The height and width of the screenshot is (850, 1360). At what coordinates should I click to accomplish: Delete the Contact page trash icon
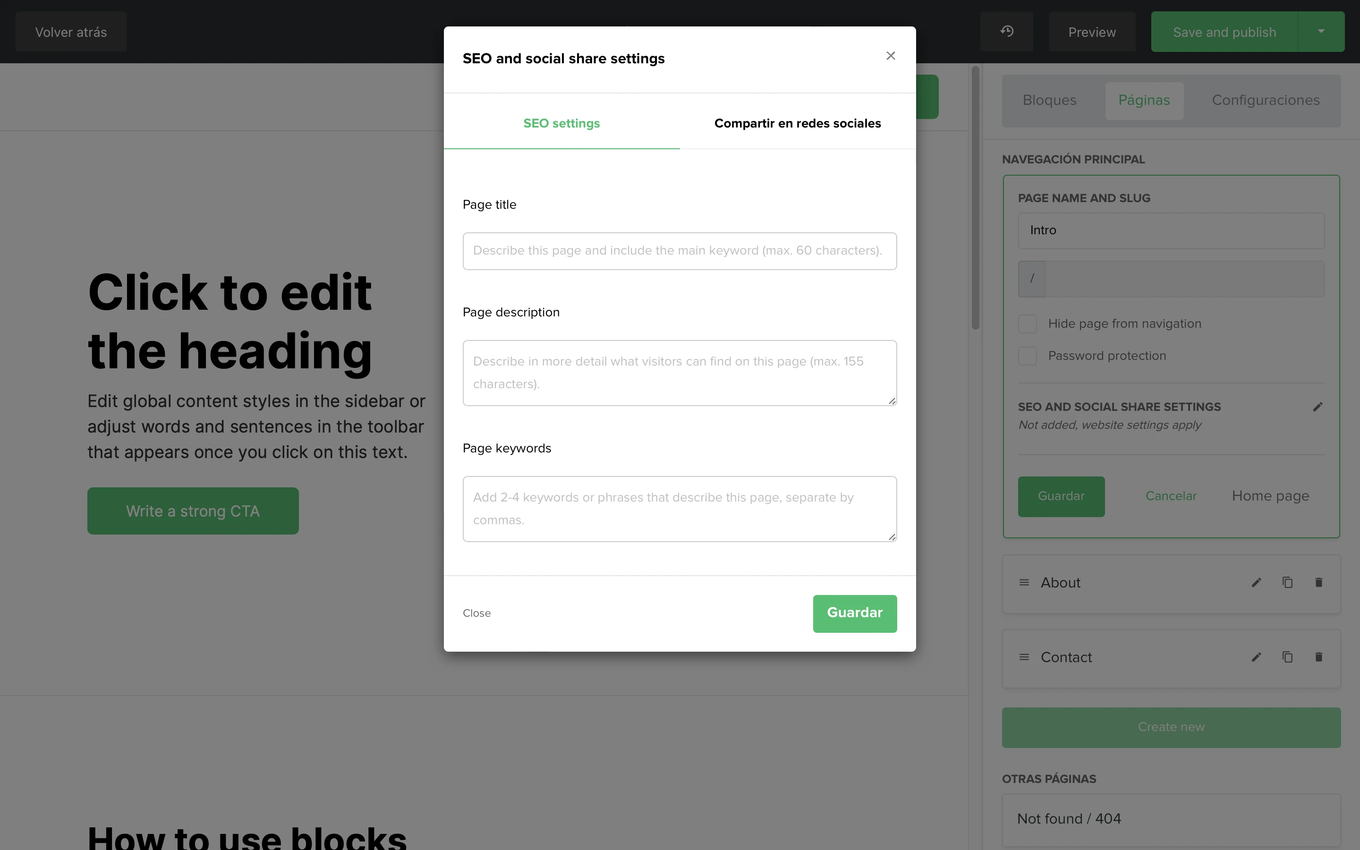tap(1318, 657)
